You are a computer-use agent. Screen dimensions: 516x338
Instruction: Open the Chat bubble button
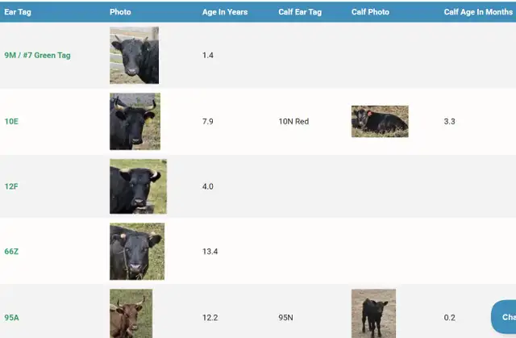click(x=504, y=317)
